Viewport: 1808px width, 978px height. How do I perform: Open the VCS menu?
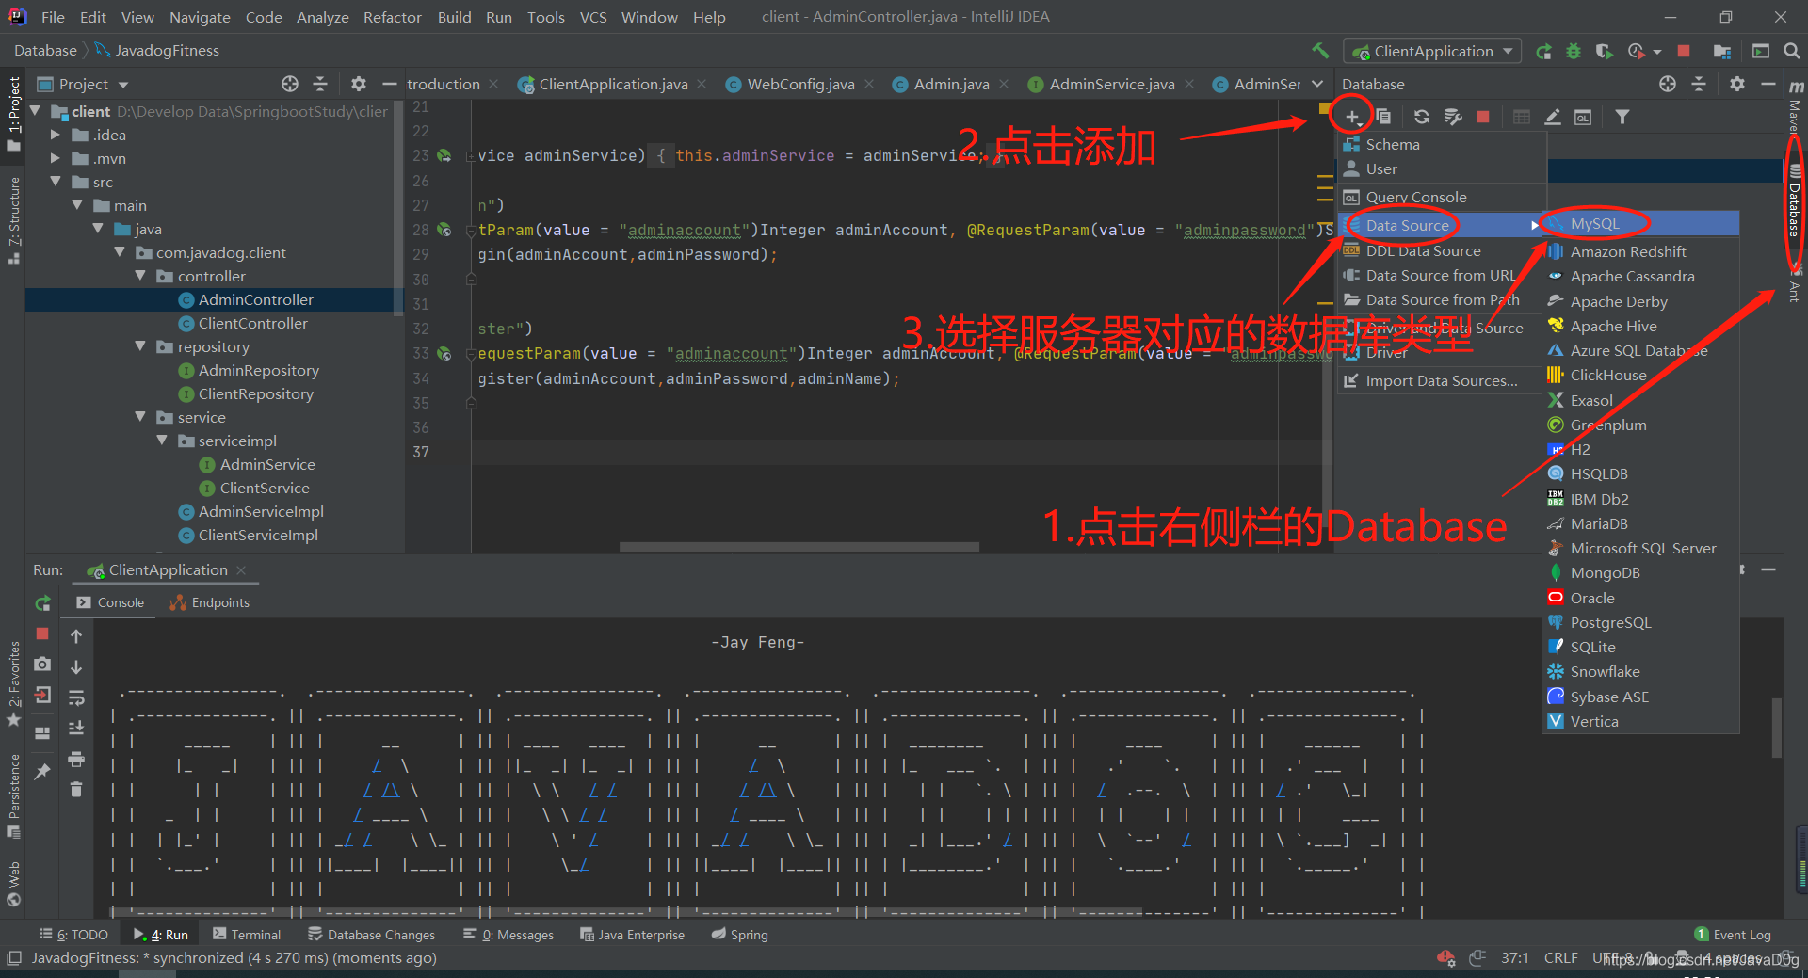point(593,17)
